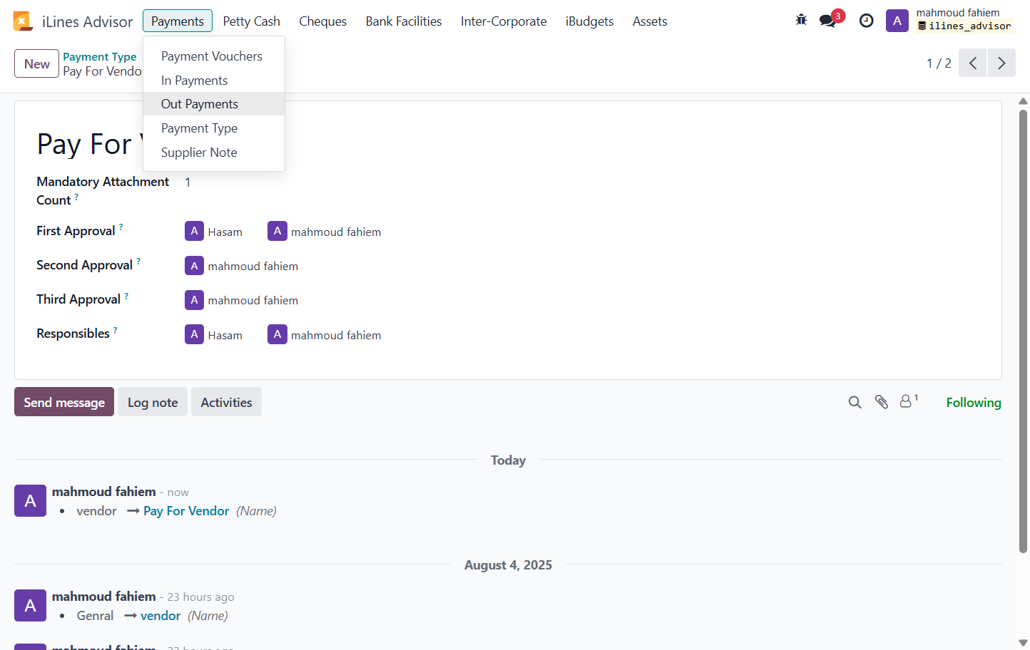Open the activities clock icon
1030x650 pixels.
point(866,21)
